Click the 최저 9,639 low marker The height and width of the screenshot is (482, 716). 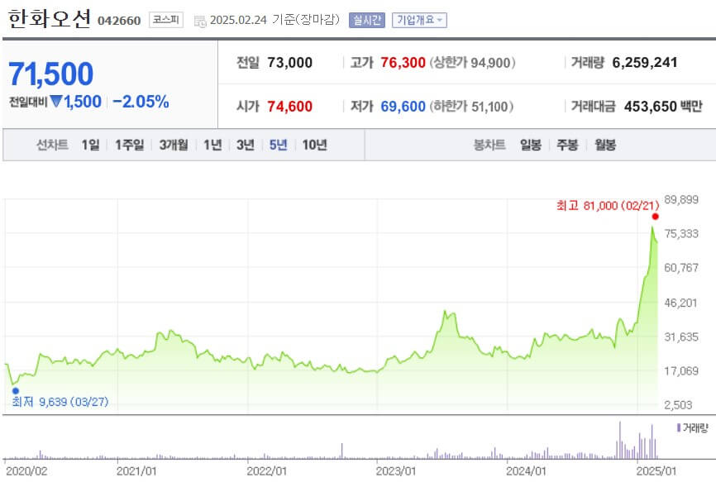(60, 403)
